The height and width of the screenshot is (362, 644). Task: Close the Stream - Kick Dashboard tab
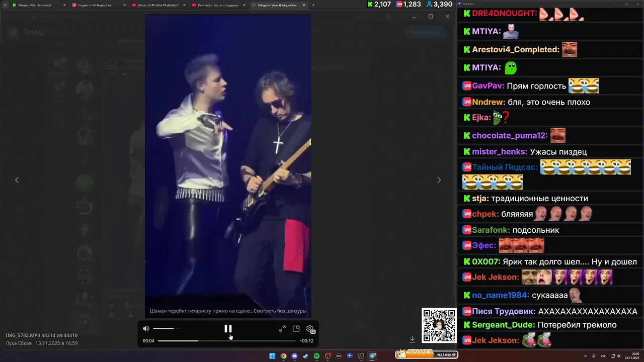[x=64, y=5]
